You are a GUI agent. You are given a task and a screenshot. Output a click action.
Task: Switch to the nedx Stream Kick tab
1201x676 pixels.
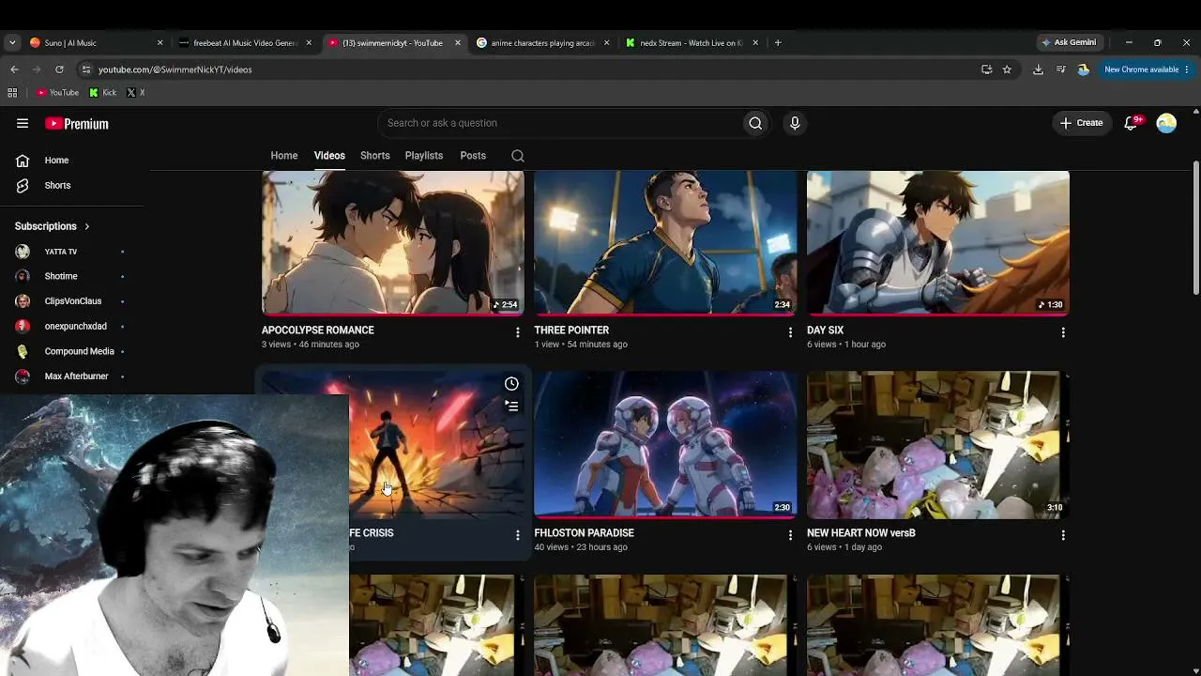coord(692,42)
